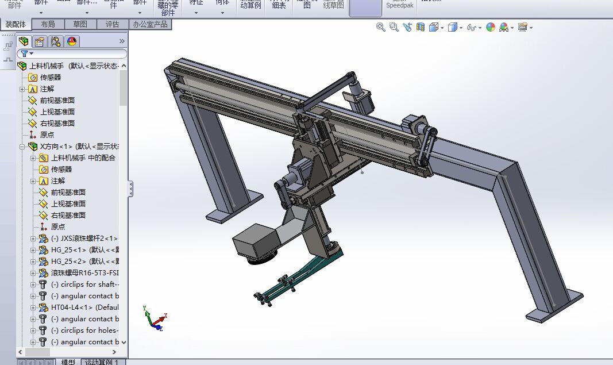Click the Display Style cube icon

click(x=452, y=27)
